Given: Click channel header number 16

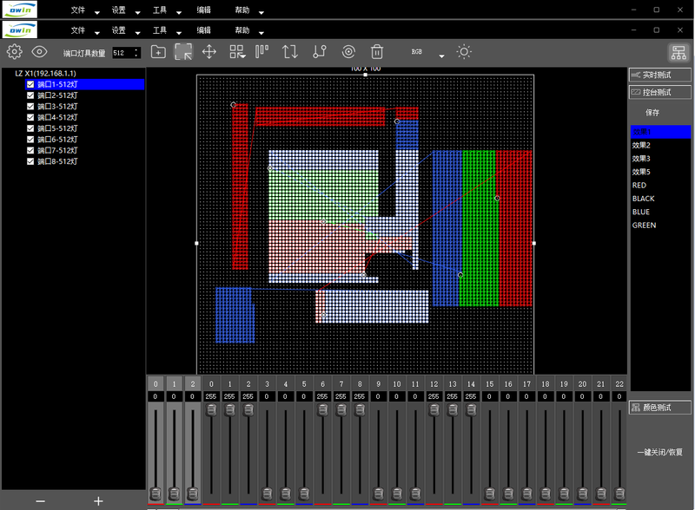Looking at the screenshot, I should pos(508,384).
